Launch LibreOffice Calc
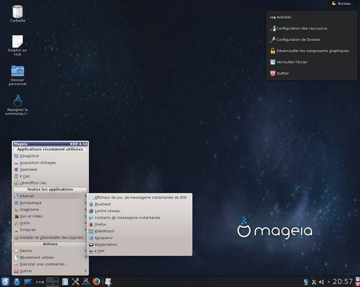360x287 pixels. [50, 183]
